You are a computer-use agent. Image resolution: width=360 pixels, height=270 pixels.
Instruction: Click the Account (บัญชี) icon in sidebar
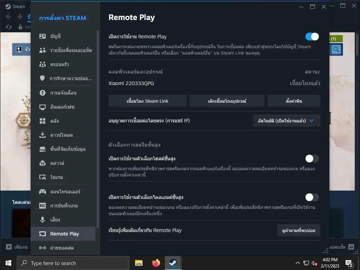43,36
